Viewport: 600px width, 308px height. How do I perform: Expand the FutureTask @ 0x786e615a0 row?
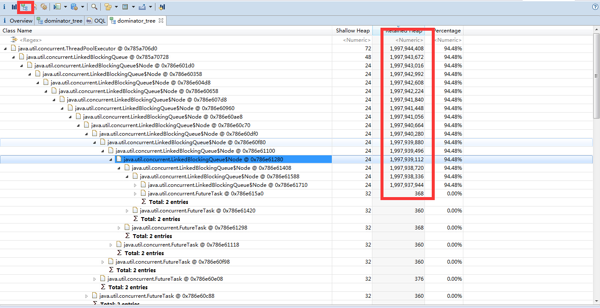point(135,194)
